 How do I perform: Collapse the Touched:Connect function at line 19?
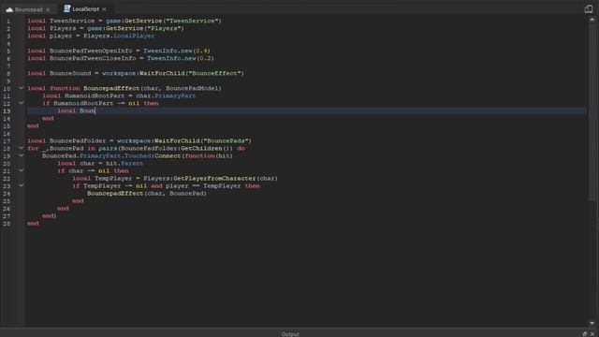[22, 155]
